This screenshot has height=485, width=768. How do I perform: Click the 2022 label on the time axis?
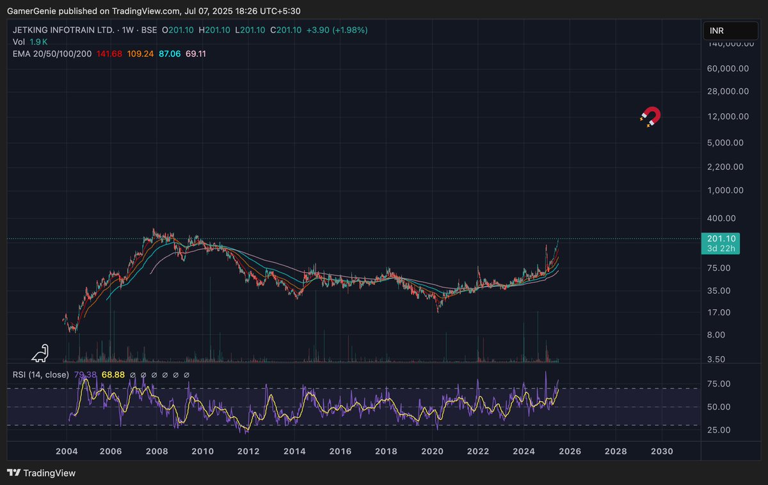(478, 451)
